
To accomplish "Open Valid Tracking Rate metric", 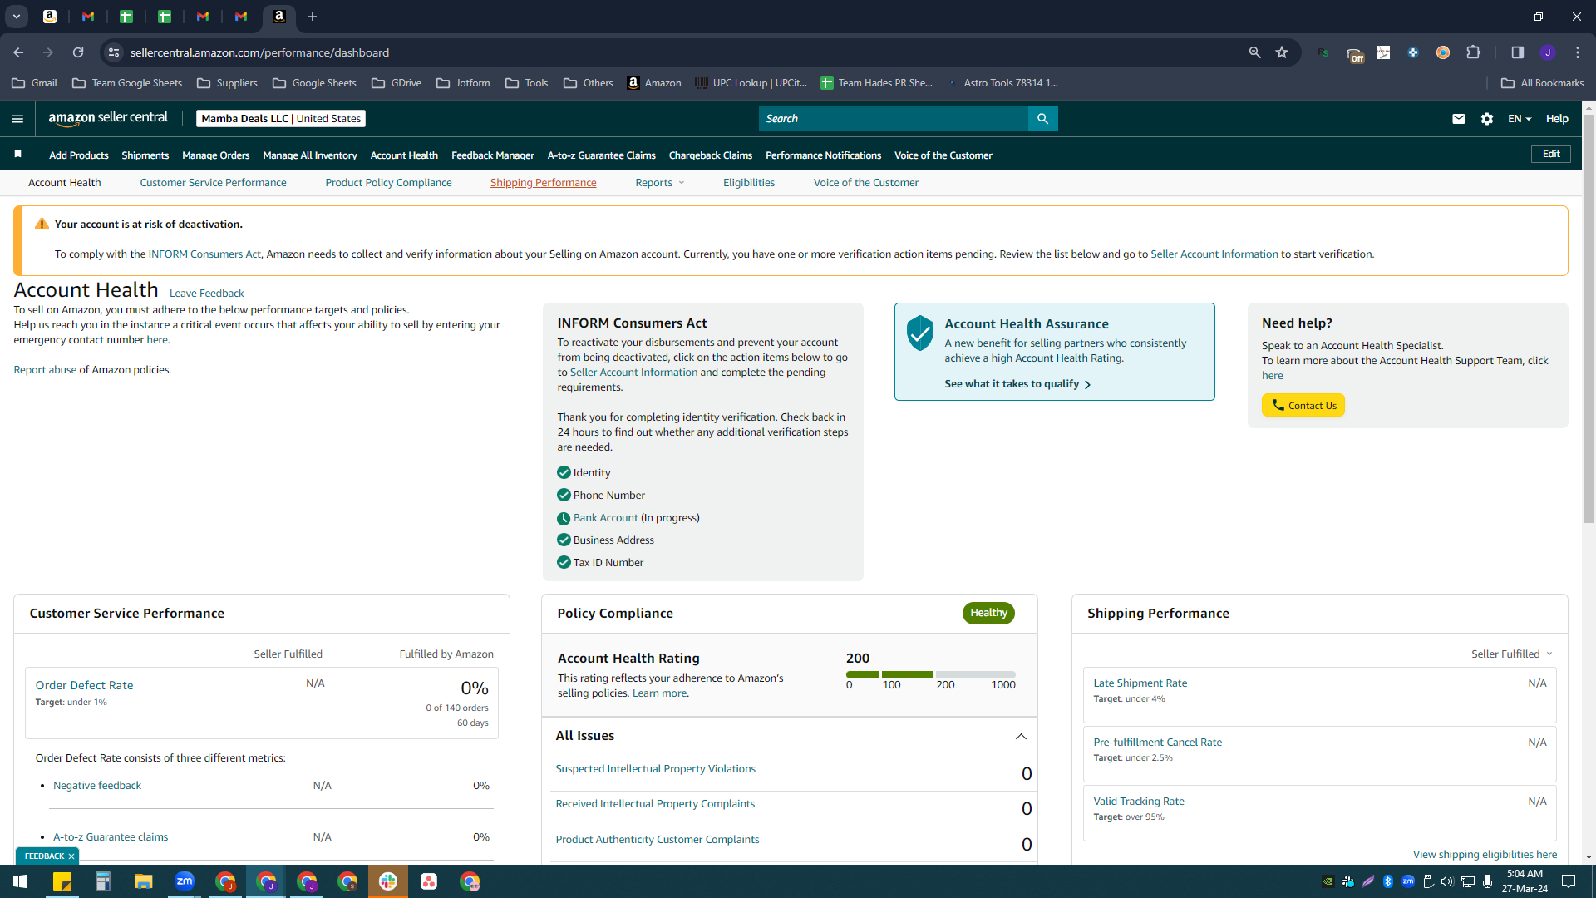I will pyautogui.click(x=1138, y=802).
